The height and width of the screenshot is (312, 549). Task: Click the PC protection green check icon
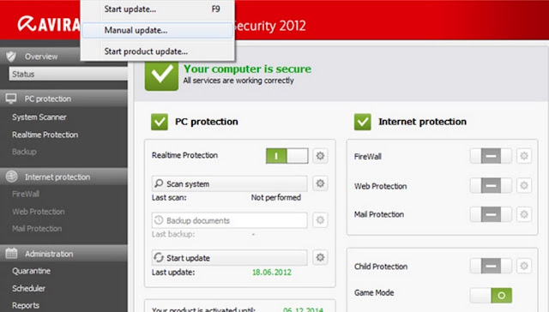(x=160, y=122)
